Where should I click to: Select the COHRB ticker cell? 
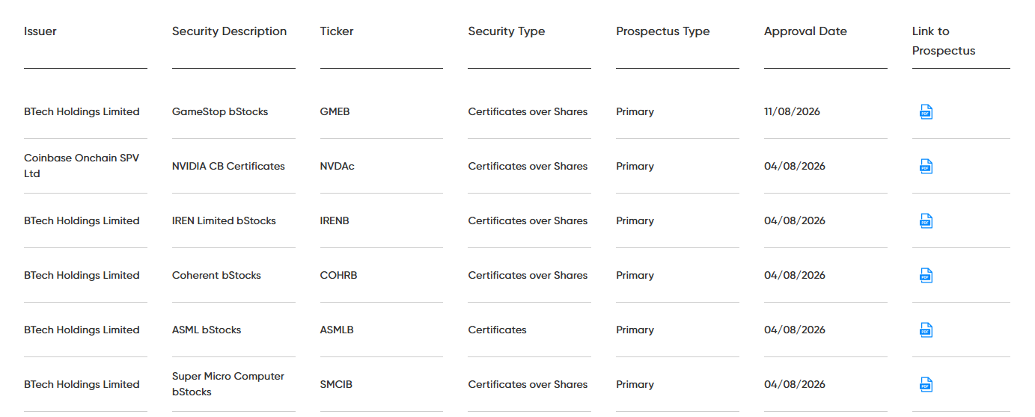click(338, 275)
